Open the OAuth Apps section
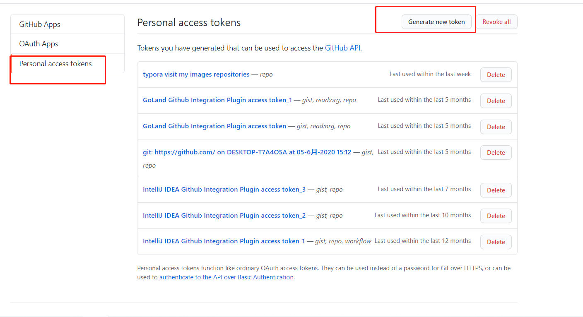Image resolution: width=583 pixels, height=317 pixels. click(39, 43)
